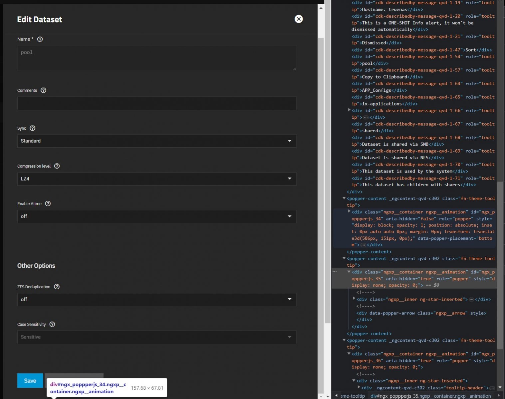Select the eme-tooltip breadcrumb item

tap(353, 396)
